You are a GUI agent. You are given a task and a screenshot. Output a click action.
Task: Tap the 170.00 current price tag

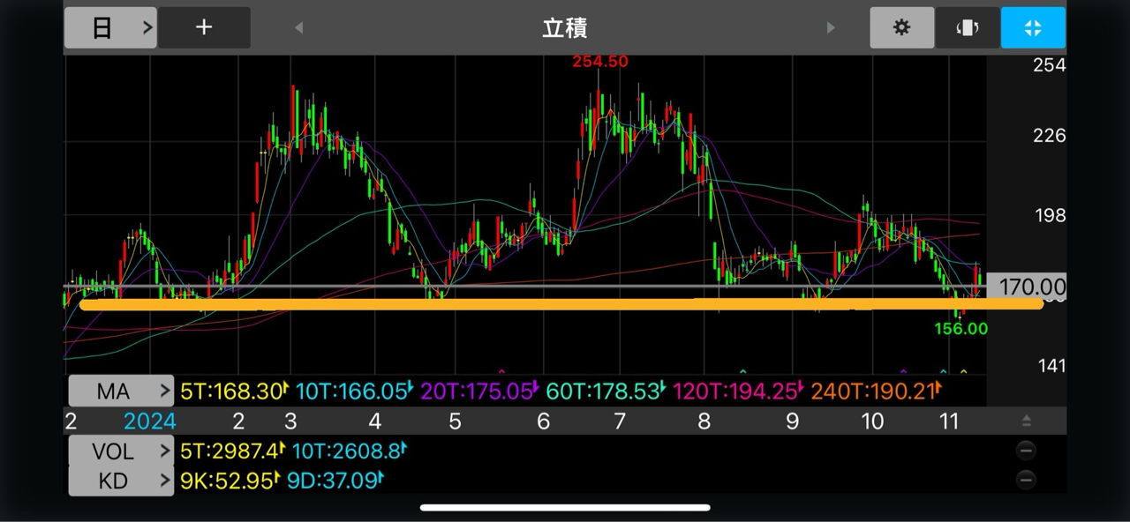pos(1027,287)
